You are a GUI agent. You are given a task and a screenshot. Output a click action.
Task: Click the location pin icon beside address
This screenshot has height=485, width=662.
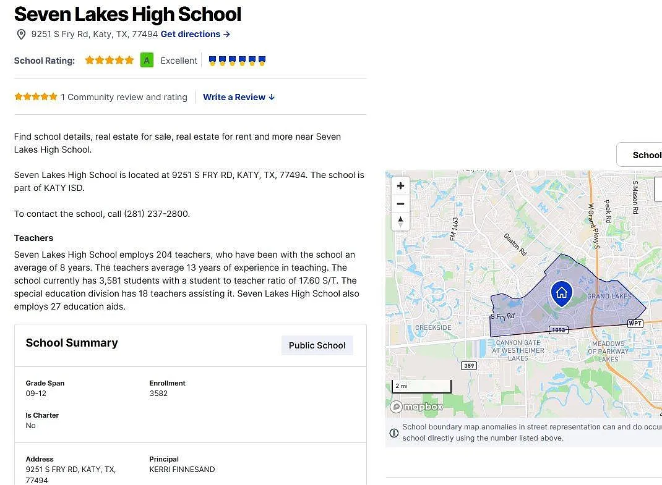click(x=21, y=34)
